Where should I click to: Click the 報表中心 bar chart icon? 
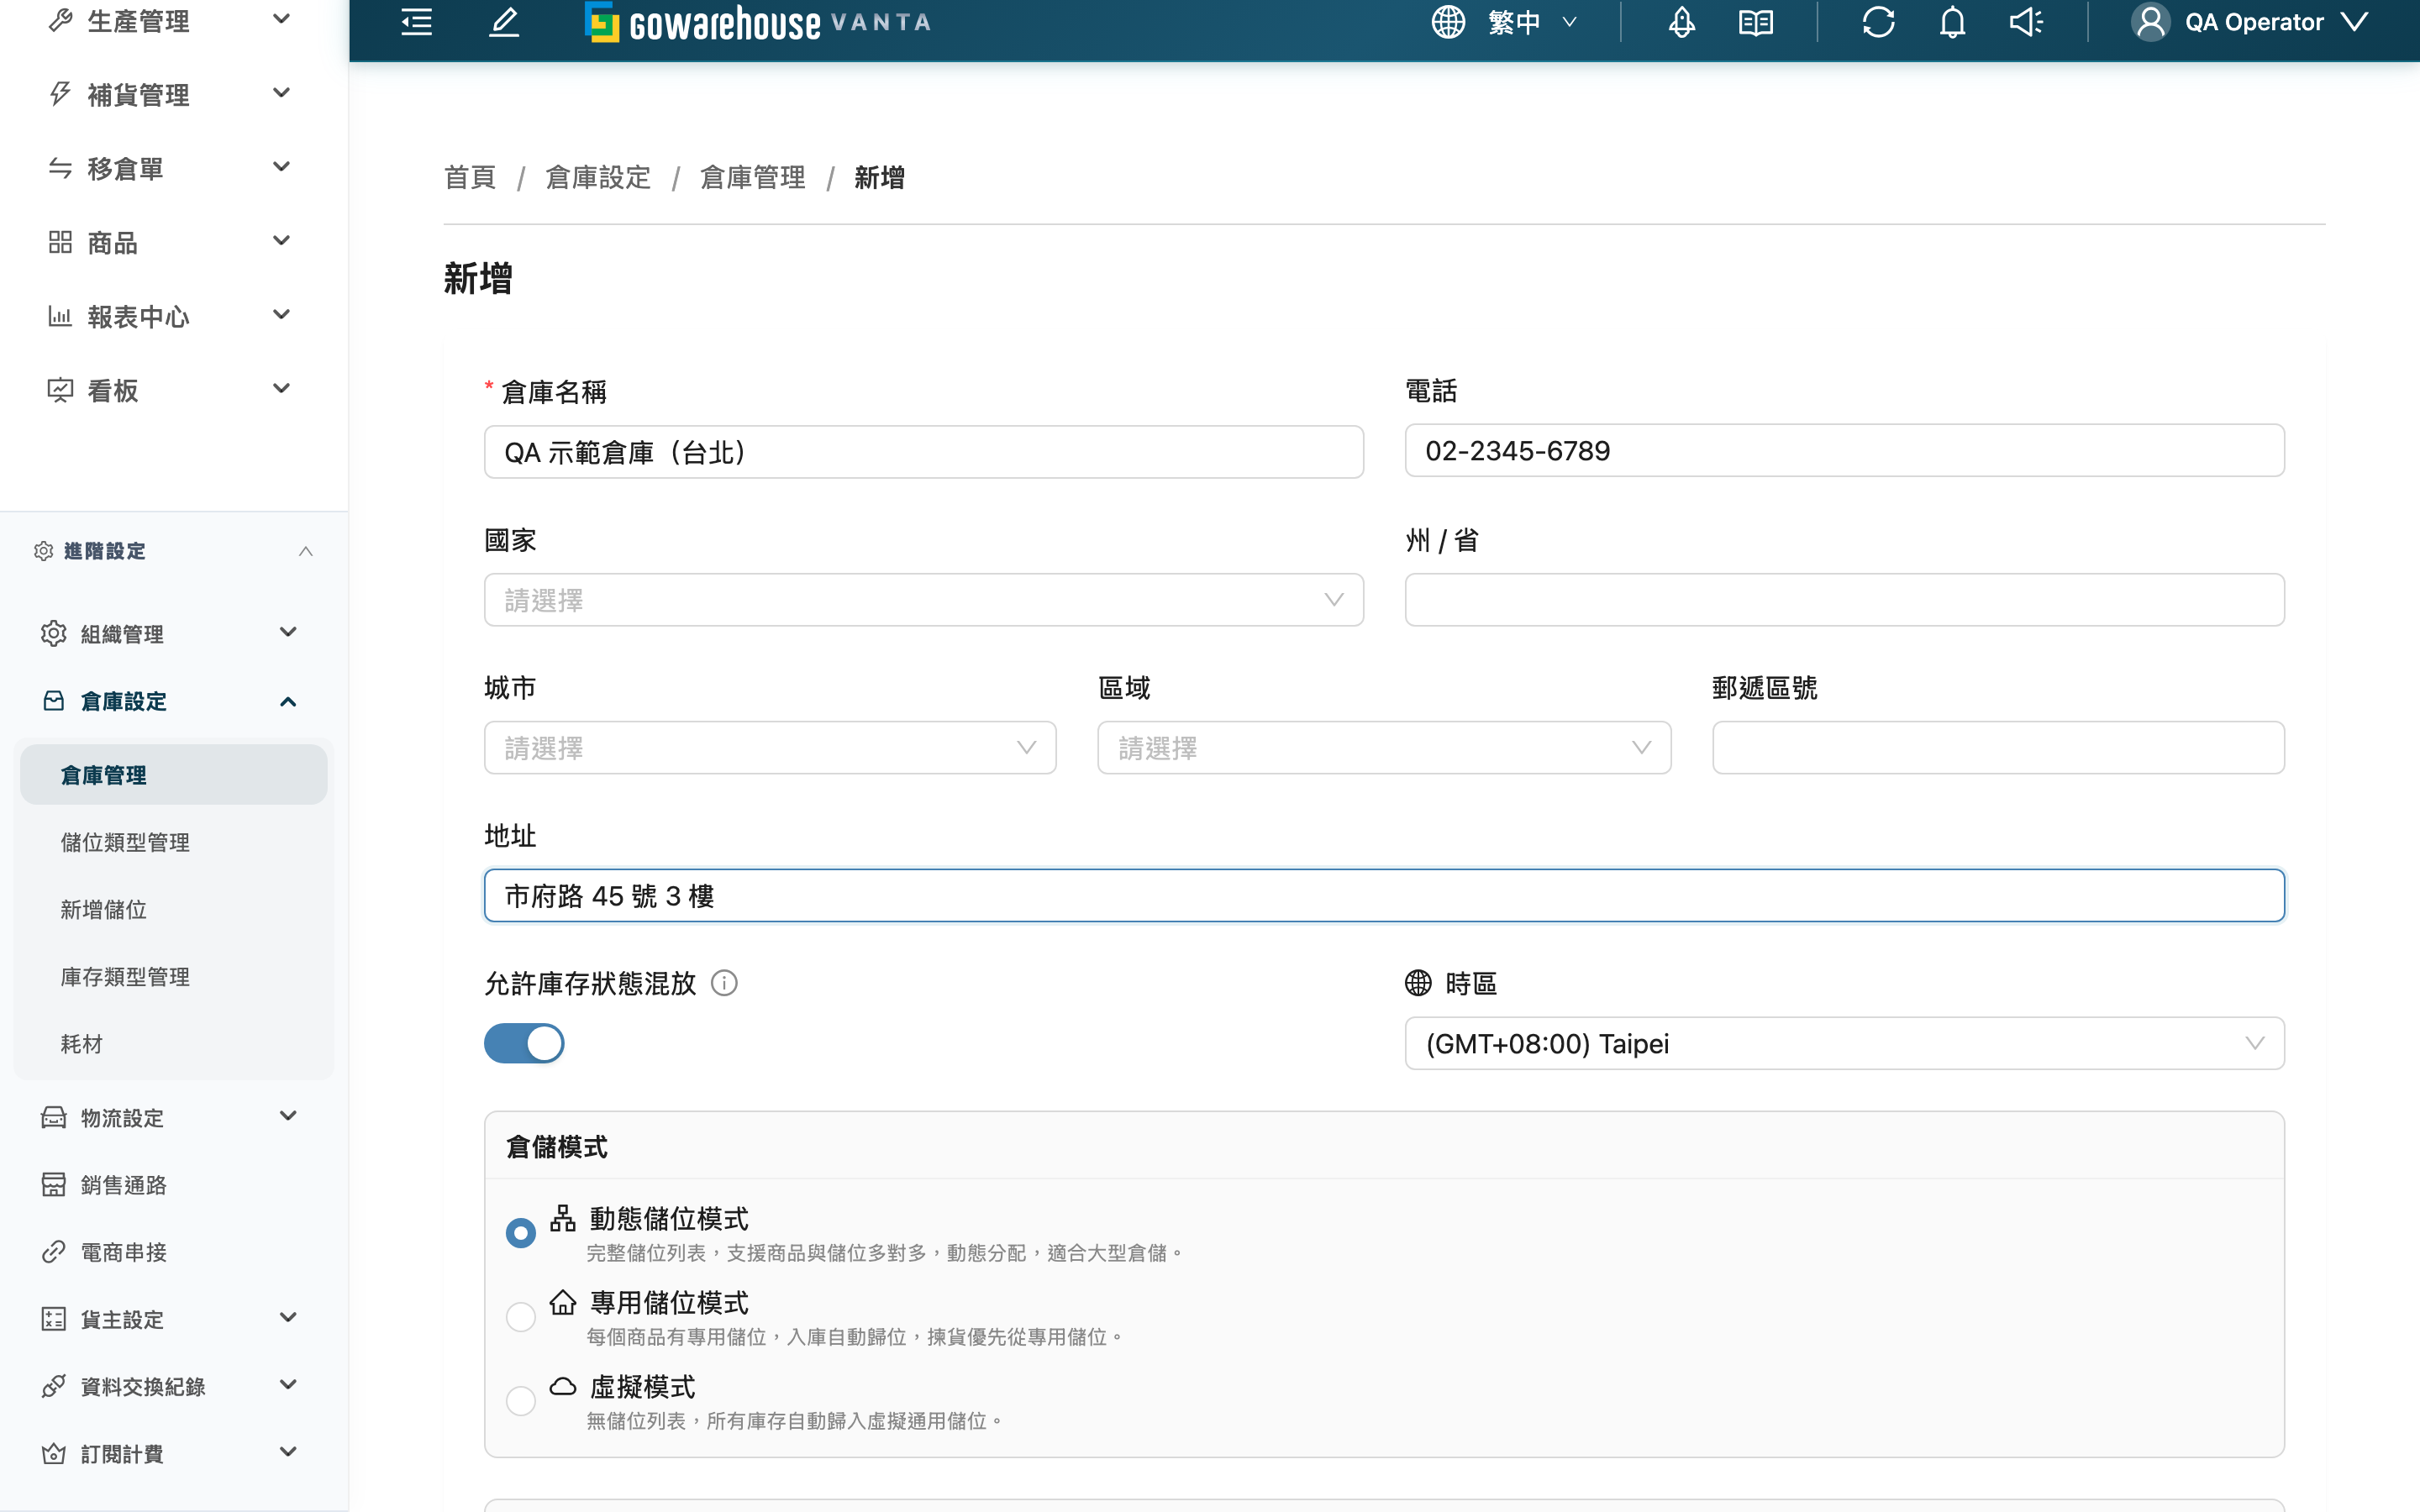coord(60,316)
